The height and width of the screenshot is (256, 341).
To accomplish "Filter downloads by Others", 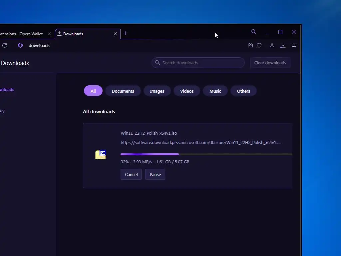I will 243,91.
